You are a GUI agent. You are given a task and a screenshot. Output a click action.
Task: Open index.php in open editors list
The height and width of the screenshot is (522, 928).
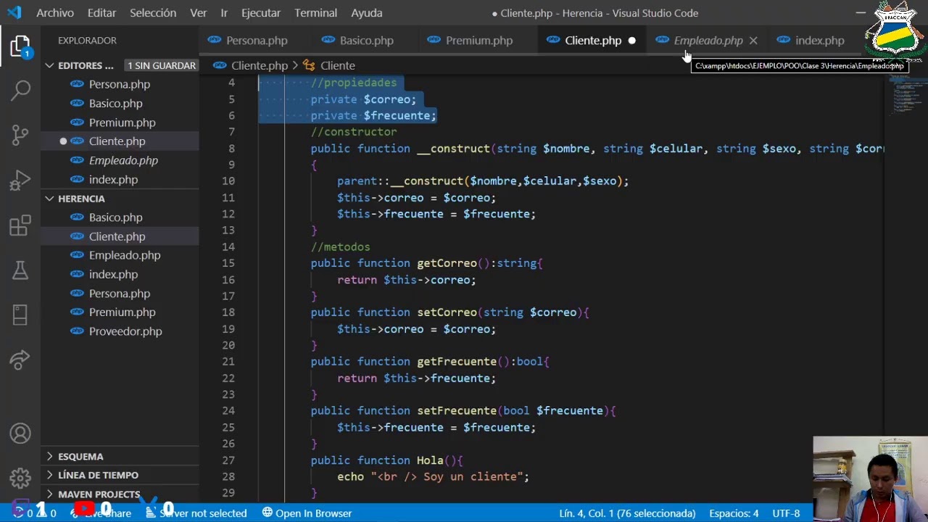pyautogui.click(x=120, y=179)
